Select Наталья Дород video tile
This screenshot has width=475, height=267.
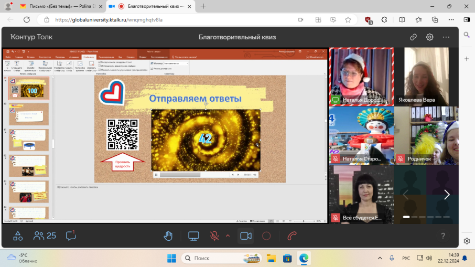coord(361,77)
